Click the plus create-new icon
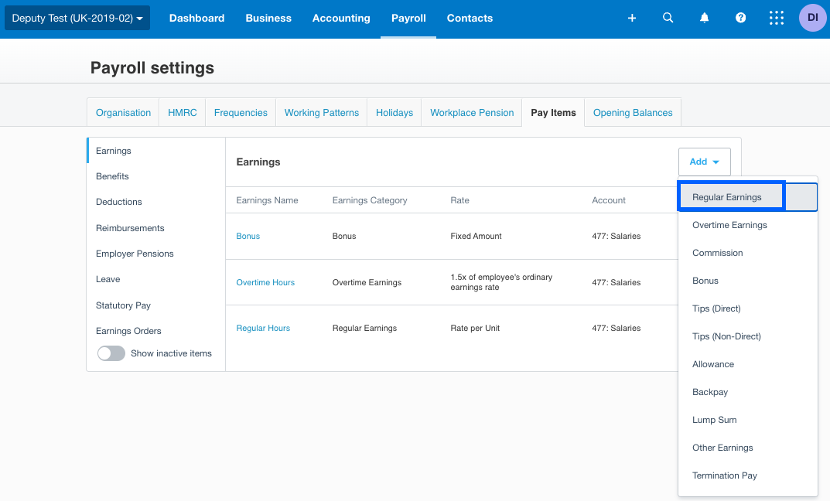The width and height of the screenshot is (830, 501). point(631,18)
